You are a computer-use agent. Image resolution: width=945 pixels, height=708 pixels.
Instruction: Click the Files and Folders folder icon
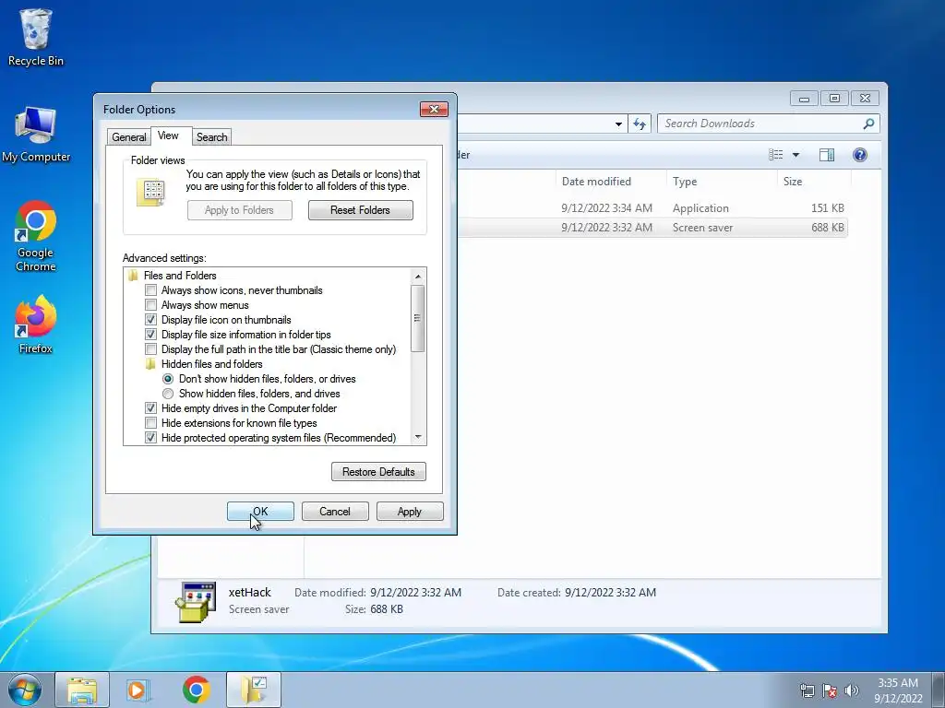133,275
